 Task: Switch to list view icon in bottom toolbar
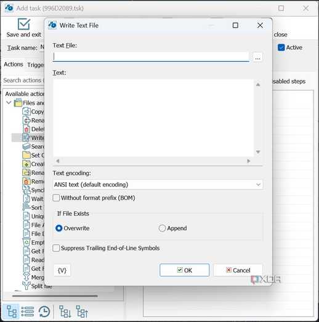tap(28, 312)
